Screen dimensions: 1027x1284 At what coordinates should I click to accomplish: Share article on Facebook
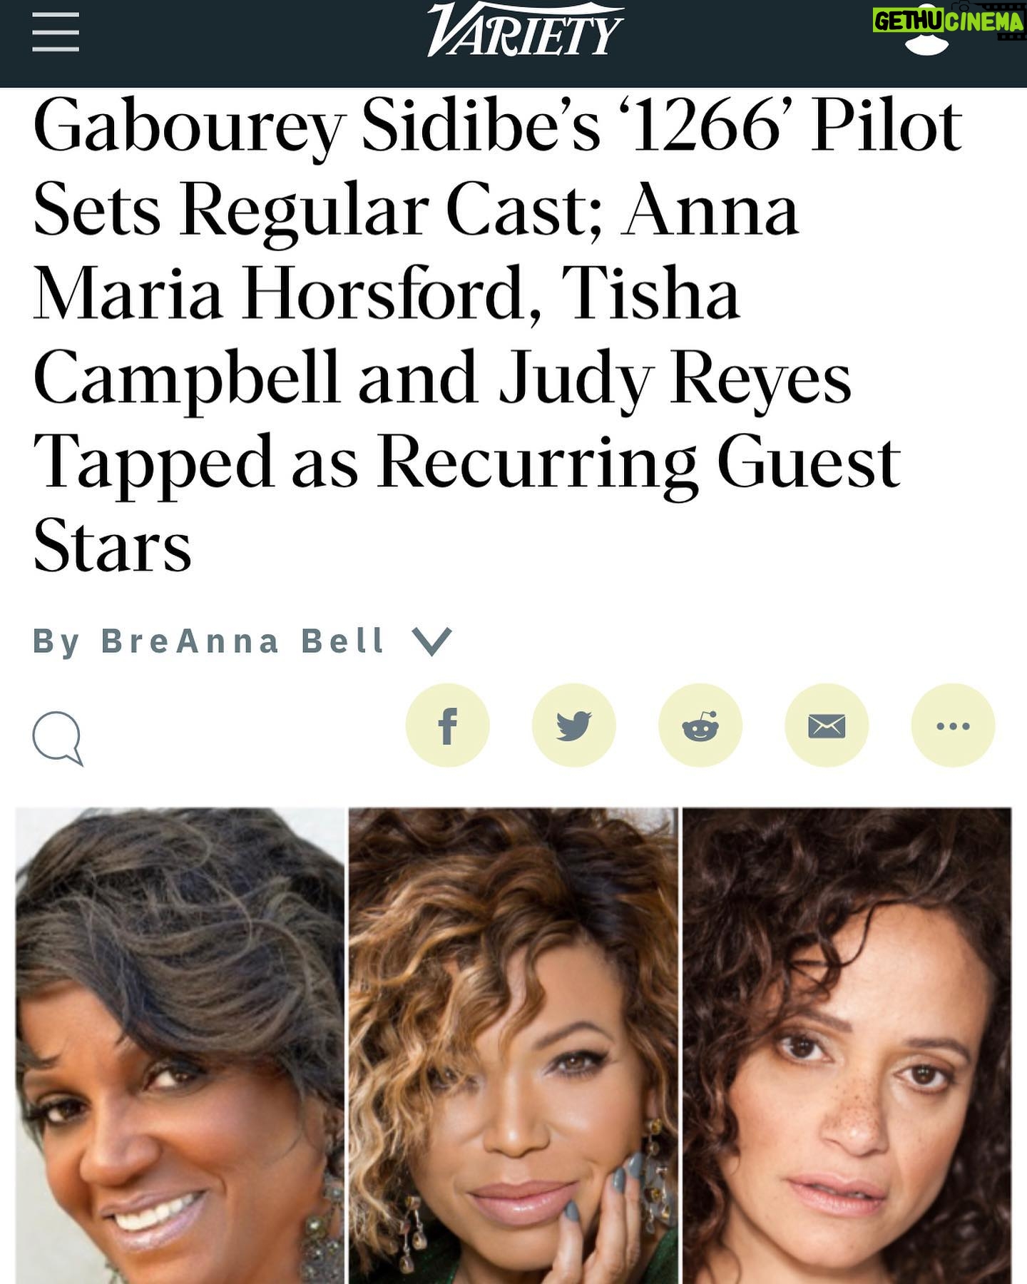click(447, 725)
